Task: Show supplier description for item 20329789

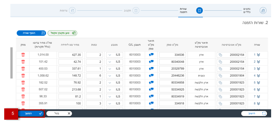Action: 151,69
